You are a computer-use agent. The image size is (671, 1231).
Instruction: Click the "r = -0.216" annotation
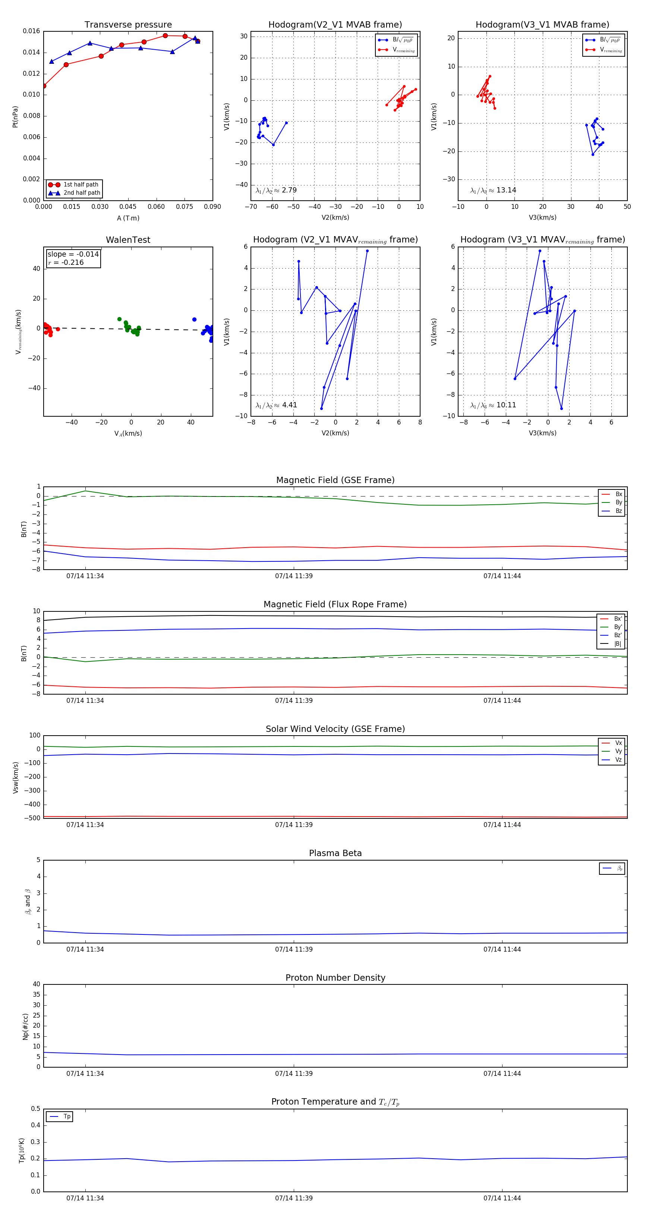coord(66,263)
